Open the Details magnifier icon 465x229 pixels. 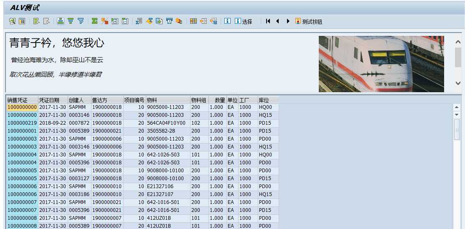(x=12, y=21)
